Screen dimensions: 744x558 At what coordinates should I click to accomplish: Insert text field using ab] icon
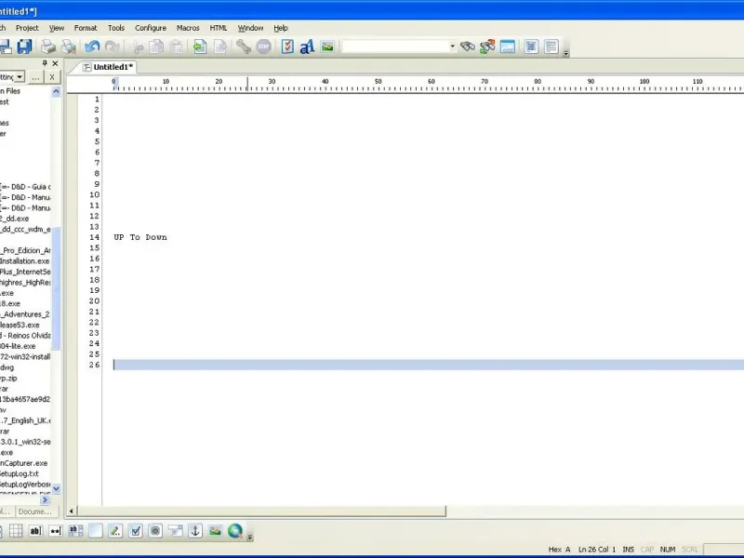pyautogui.click(x=35, y=530)
